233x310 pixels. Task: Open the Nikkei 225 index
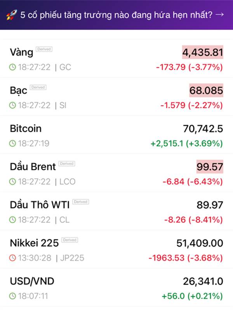click(34, 243)
